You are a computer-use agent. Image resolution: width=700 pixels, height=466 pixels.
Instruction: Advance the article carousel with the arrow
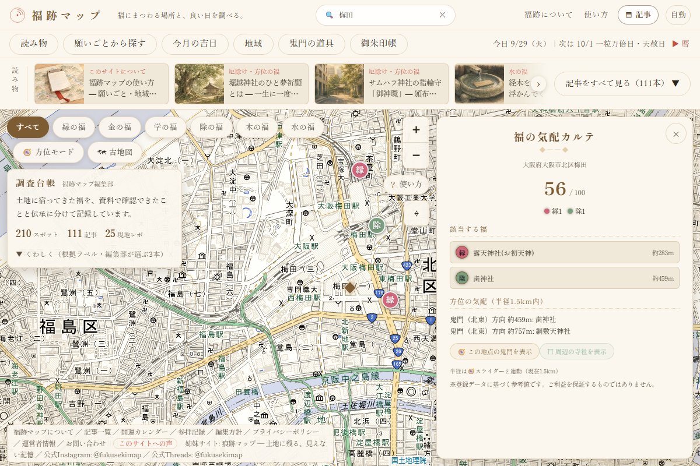pos(538,84)
